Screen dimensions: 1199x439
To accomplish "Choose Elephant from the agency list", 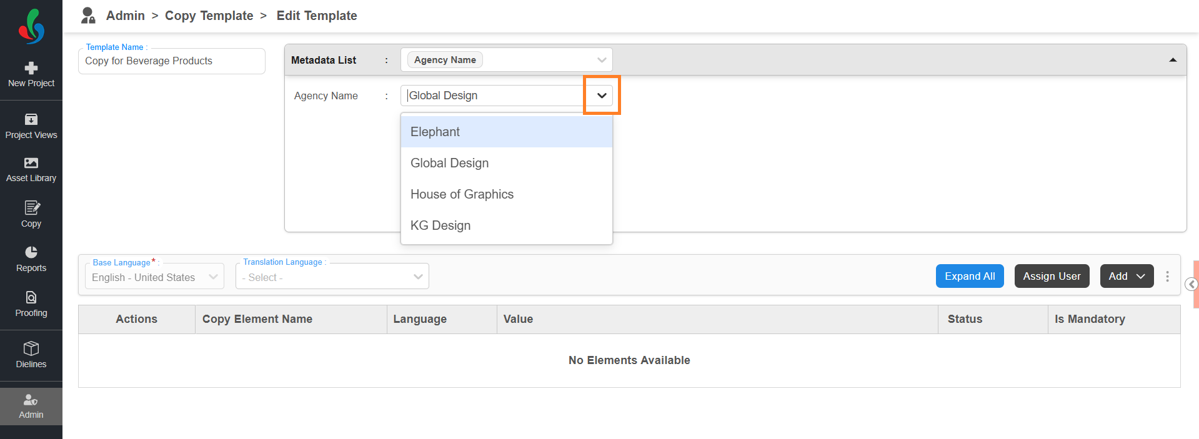I will (x=435, y=132).
